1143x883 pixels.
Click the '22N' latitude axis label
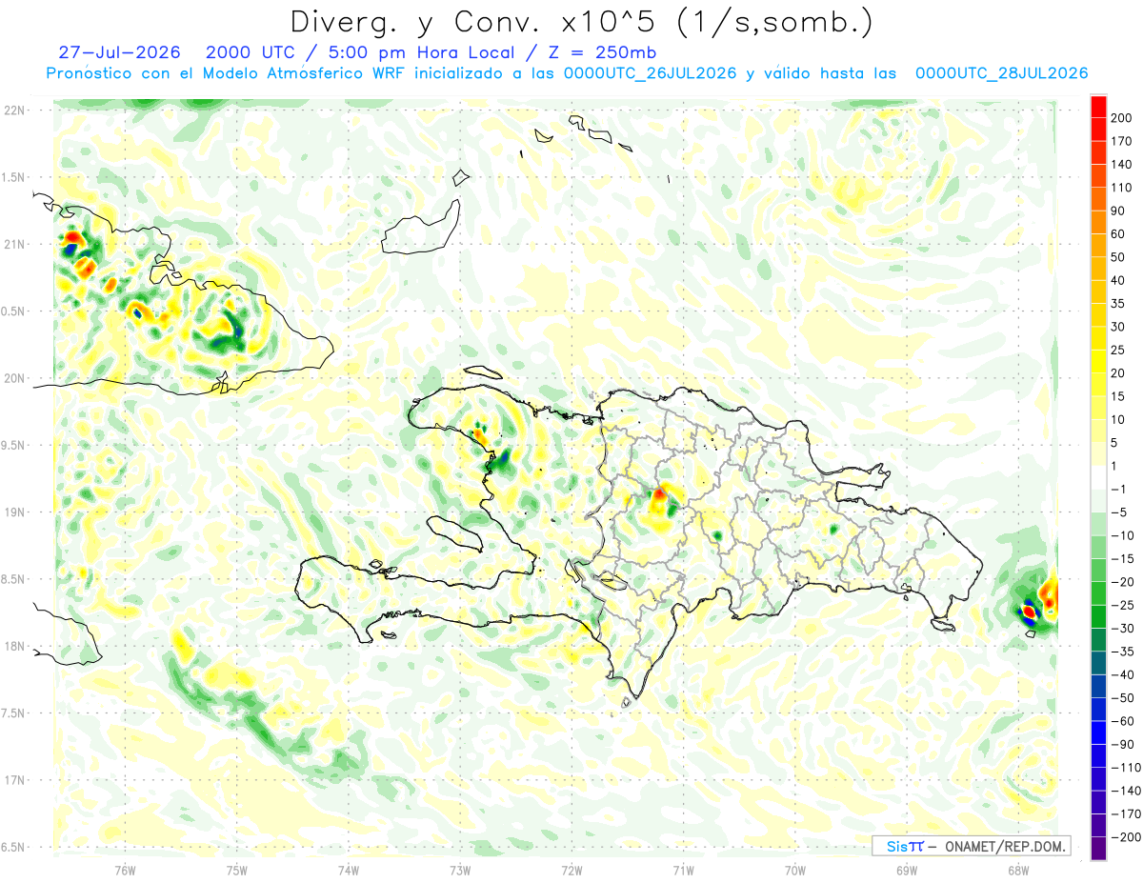point(14,110)
